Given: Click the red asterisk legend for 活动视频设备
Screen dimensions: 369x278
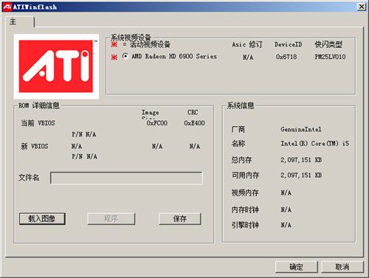Looking at the screenshot, I should tap(114, 44).
